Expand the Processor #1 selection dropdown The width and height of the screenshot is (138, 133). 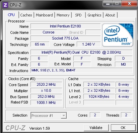pos(64,116)
